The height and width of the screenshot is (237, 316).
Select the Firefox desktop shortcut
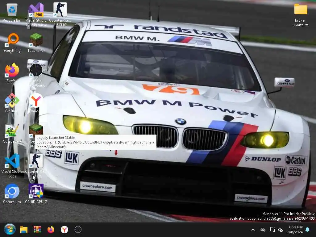[12, 73]
